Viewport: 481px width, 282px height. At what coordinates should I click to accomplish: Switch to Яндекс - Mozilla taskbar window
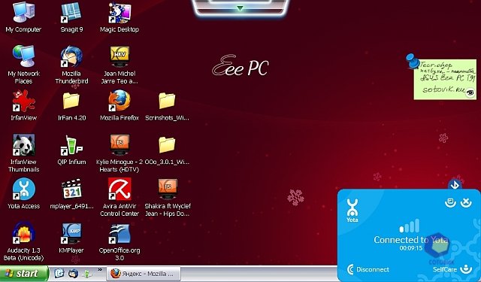(144, 274)
